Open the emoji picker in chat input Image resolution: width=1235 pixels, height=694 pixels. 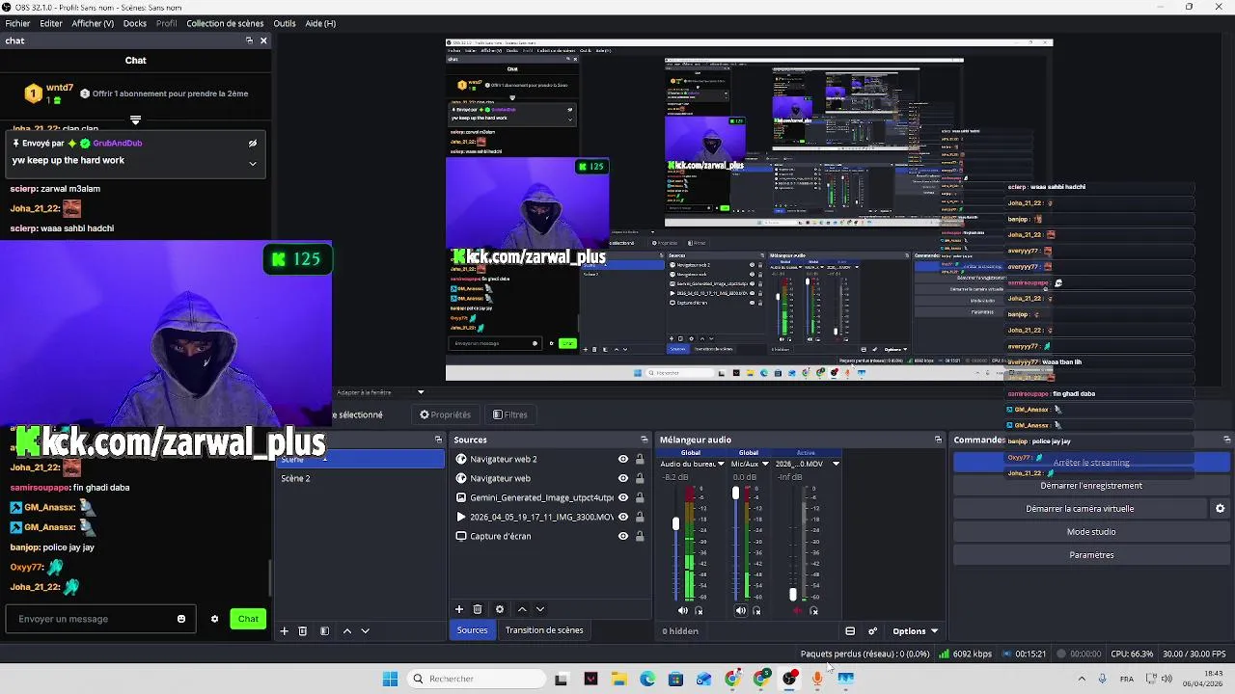coord(181,619)
